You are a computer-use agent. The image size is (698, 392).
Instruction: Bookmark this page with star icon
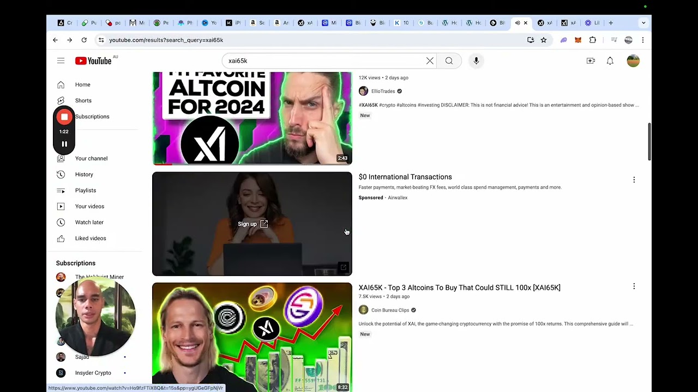(544, 40)
